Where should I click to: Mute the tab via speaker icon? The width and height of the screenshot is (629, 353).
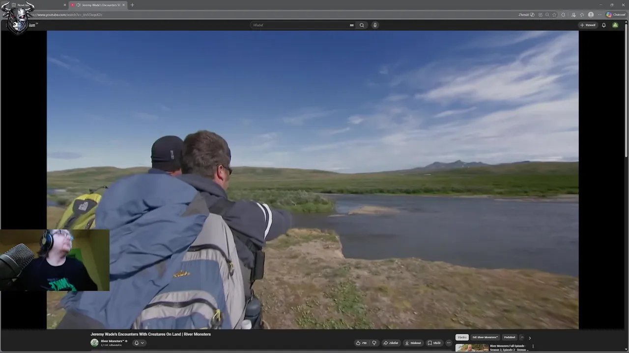point(78,5)
